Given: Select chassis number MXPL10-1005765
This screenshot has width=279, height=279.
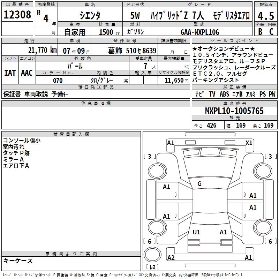Looking at the screenshot, I should coord(234,111).
